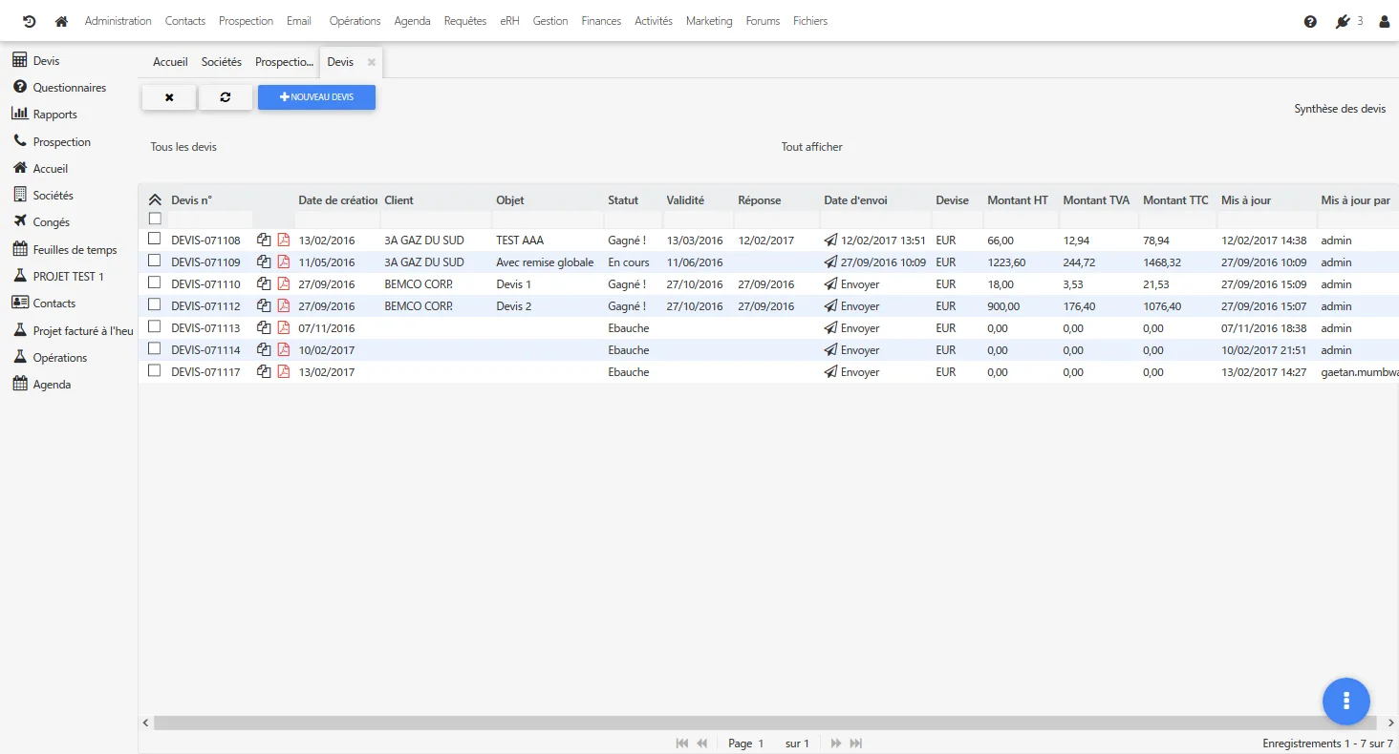Click Nouveau Devis button

pyautogui.click(x=316, y=97)
